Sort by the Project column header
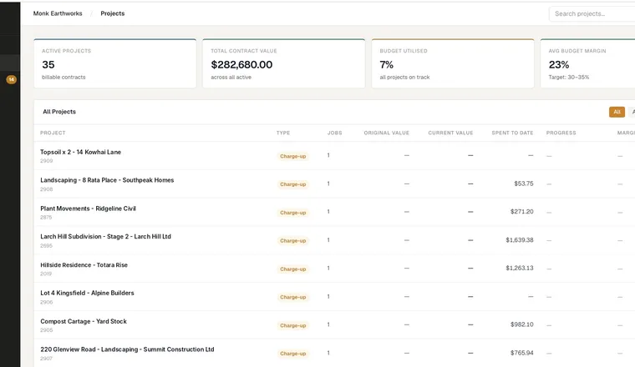Screen dimensions: 635x367 point(53,133)
